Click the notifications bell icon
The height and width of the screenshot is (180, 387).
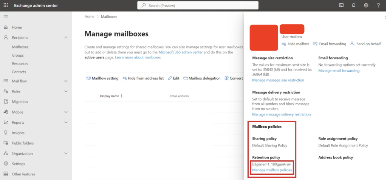[x=354, y=5]
